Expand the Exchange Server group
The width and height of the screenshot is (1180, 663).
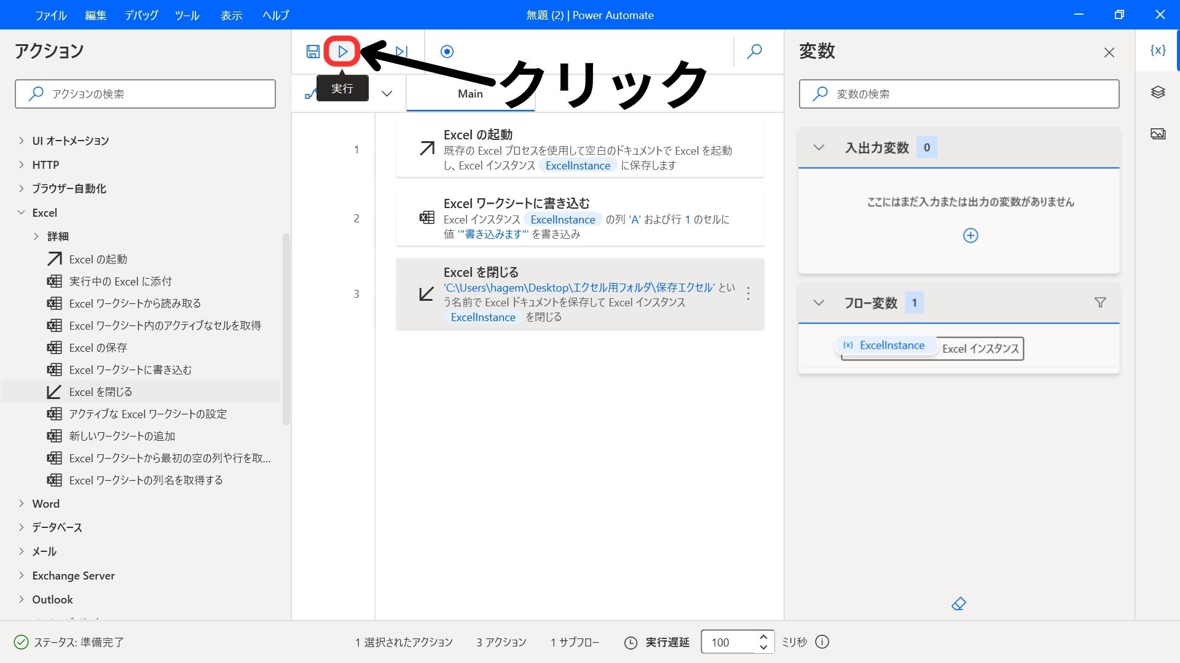[x=22, y=575]
